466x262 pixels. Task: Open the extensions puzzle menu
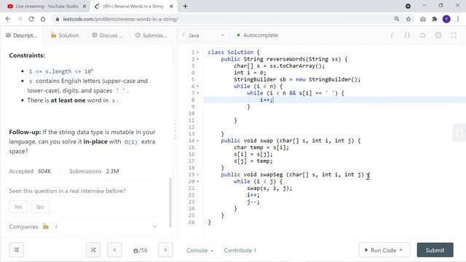click(435, 19)
